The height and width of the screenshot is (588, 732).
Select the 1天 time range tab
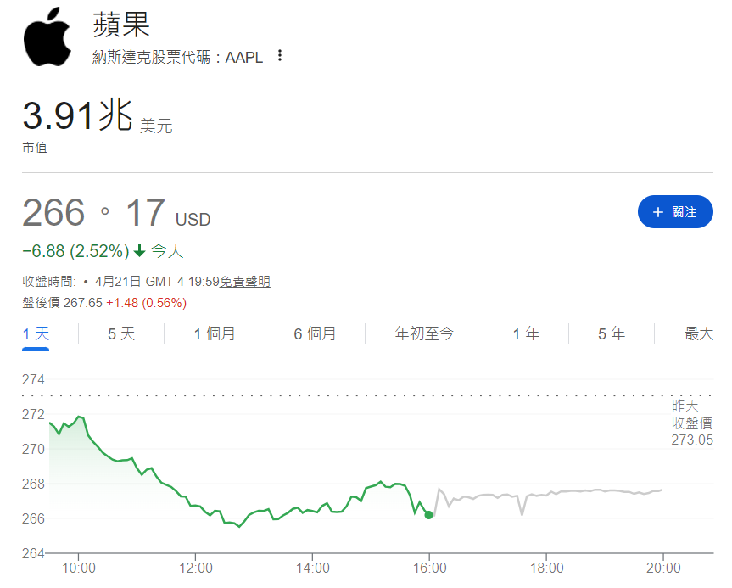click(x=34, y=333)
